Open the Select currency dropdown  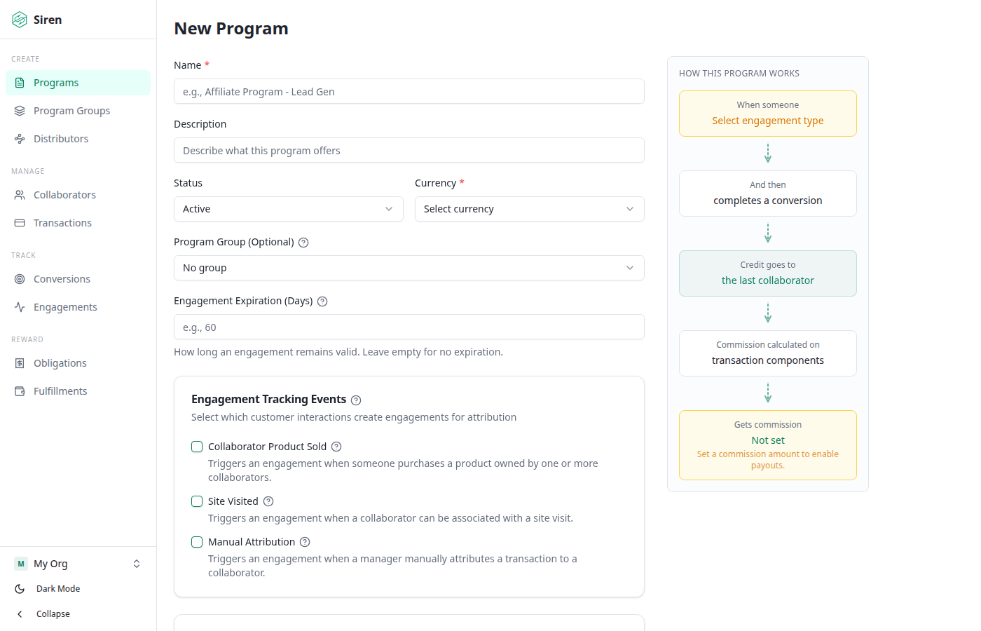click(529, 209)
